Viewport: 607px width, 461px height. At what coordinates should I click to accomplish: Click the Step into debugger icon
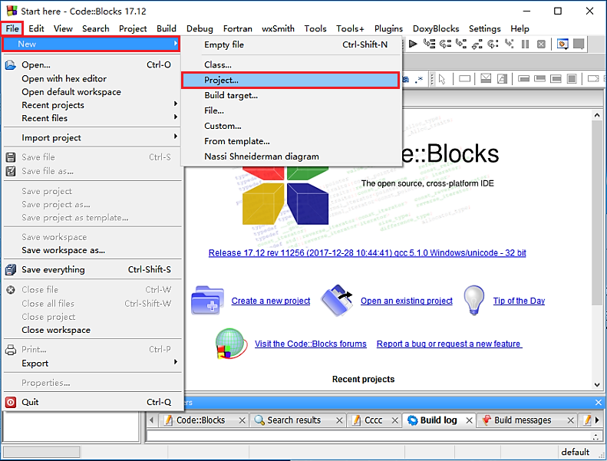461,44
